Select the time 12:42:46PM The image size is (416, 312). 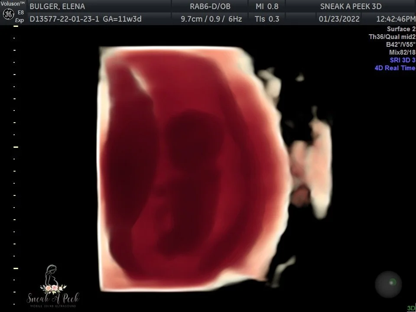click(x=396, y=19)
